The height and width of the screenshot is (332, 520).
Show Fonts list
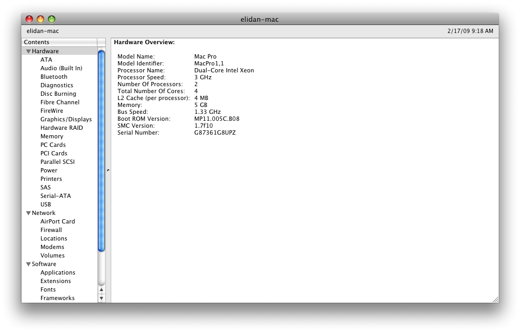click(x=48, y=289)
